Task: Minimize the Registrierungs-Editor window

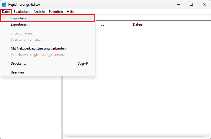Action: (179, 4)
